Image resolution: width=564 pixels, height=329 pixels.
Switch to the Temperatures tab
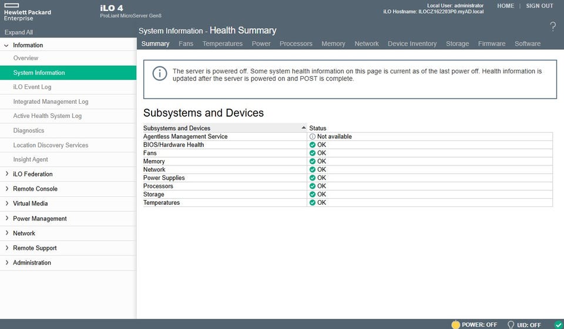[222, 44]
